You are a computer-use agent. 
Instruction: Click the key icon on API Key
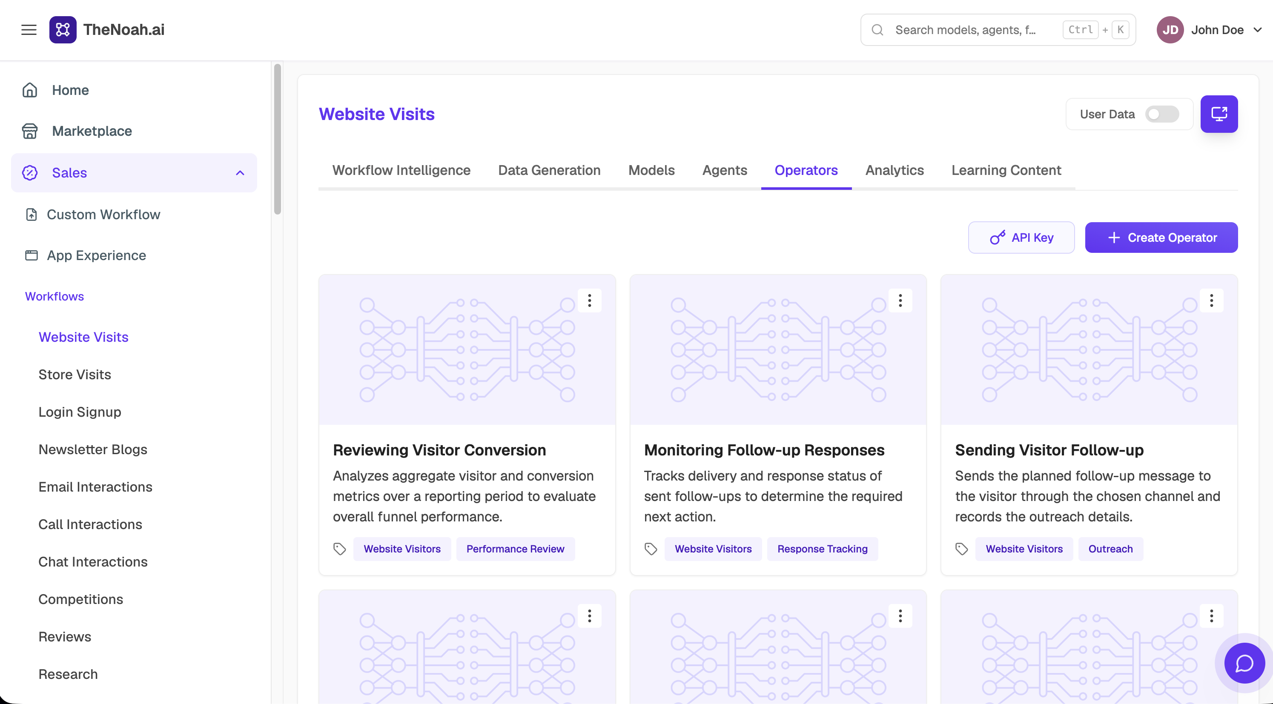[x=997, y=238]
